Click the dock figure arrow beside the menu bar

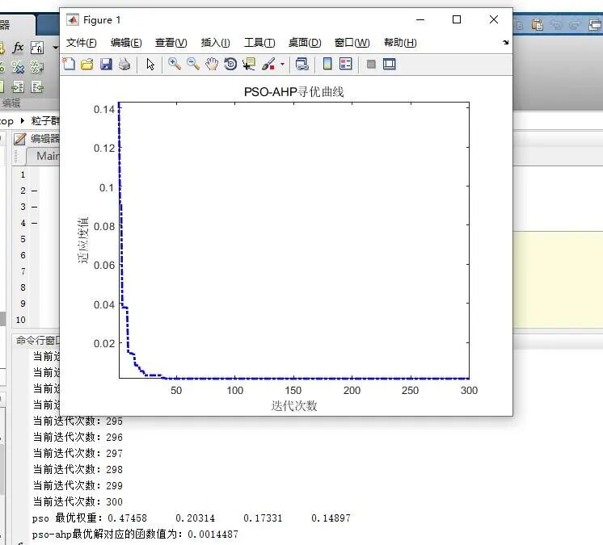pyautogui.click(x=505, y=42)
